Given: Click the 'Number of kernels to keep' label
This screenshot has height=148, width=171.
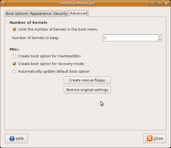Looking at the screenshot, I should 35,38.
